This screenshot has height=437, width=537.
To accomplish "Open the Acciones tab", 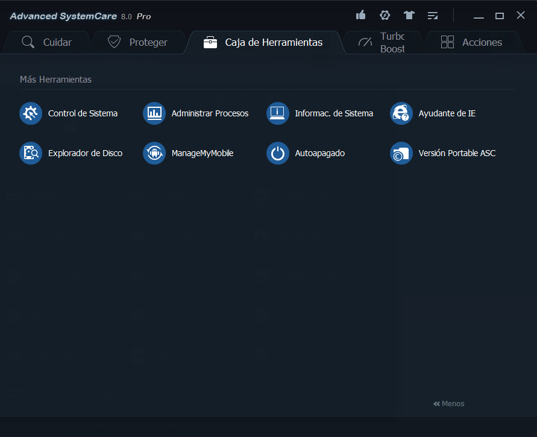I will (471, 42).
